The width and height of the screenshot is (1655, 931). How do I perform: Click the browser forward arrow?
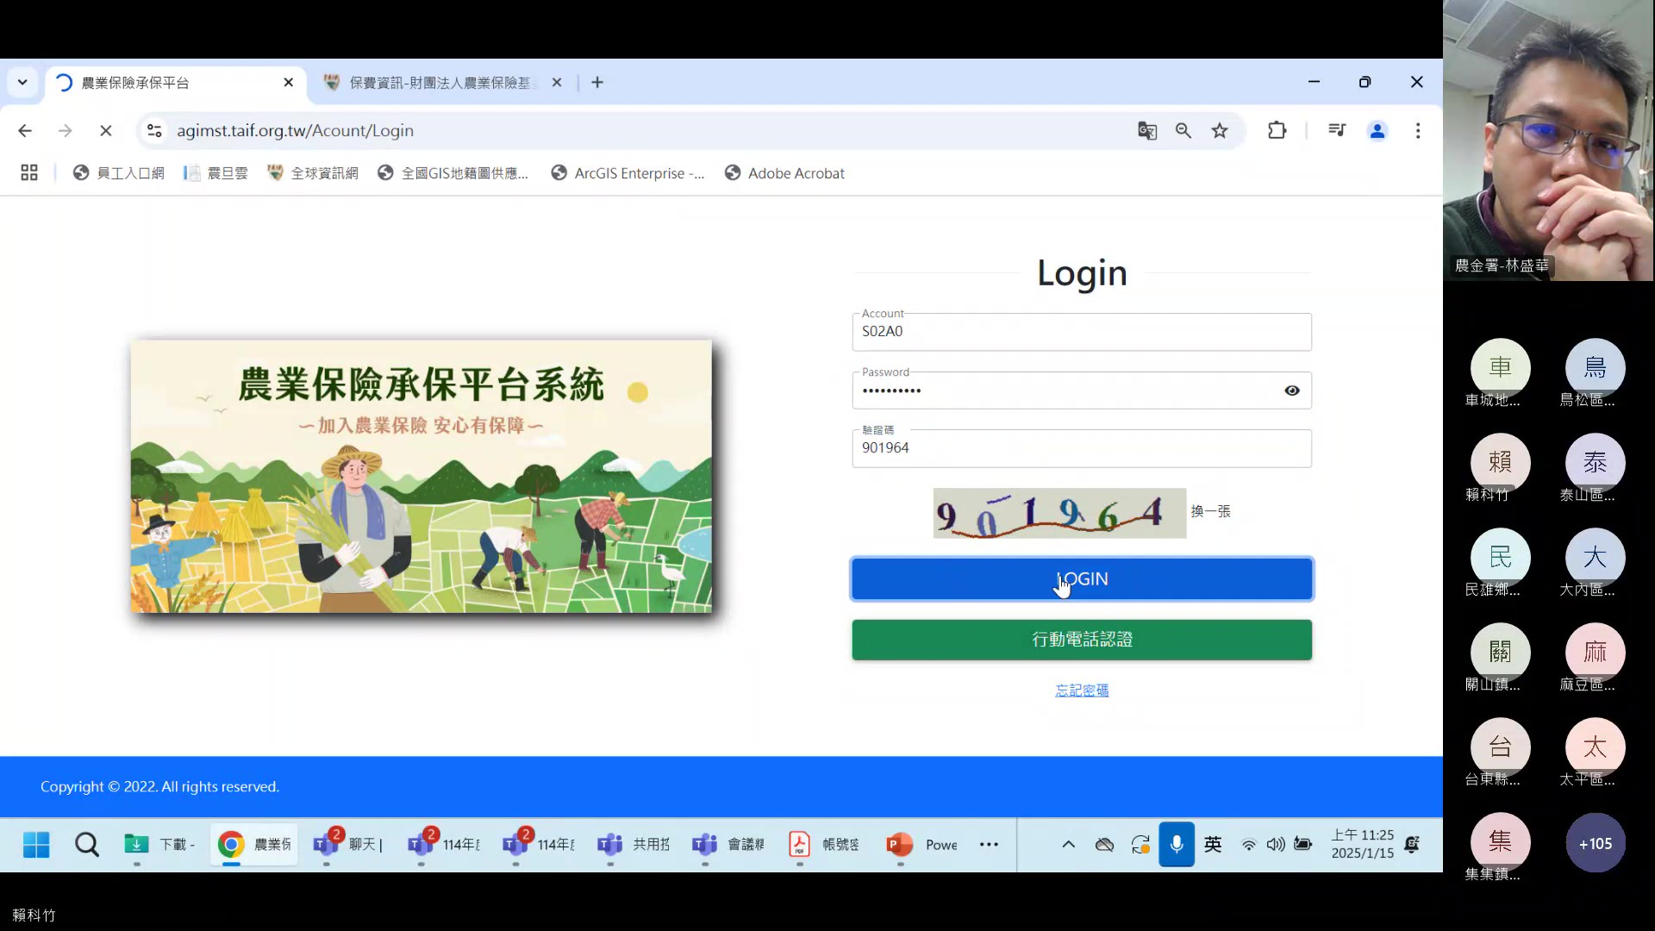click(x=66, y=131)
